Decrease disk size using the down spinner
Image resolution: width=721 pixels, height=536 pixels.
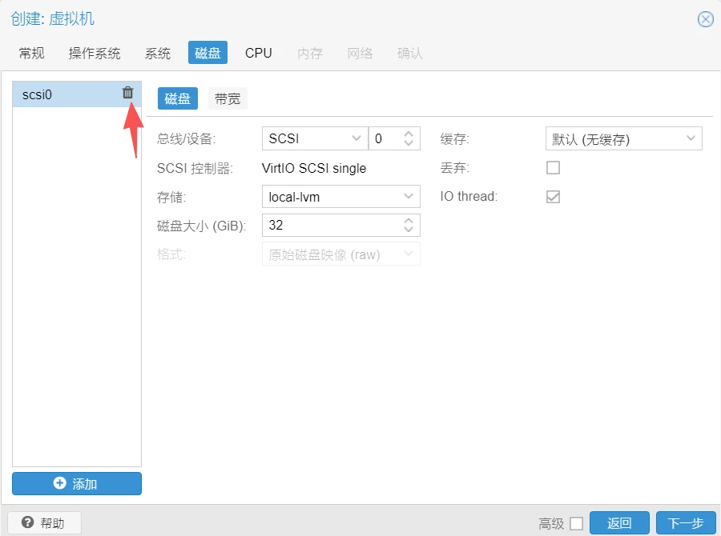click(409, 230)
